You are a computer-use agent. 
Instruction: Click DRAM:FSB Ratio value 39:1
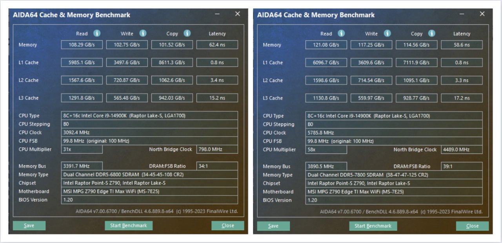point(462,166)
